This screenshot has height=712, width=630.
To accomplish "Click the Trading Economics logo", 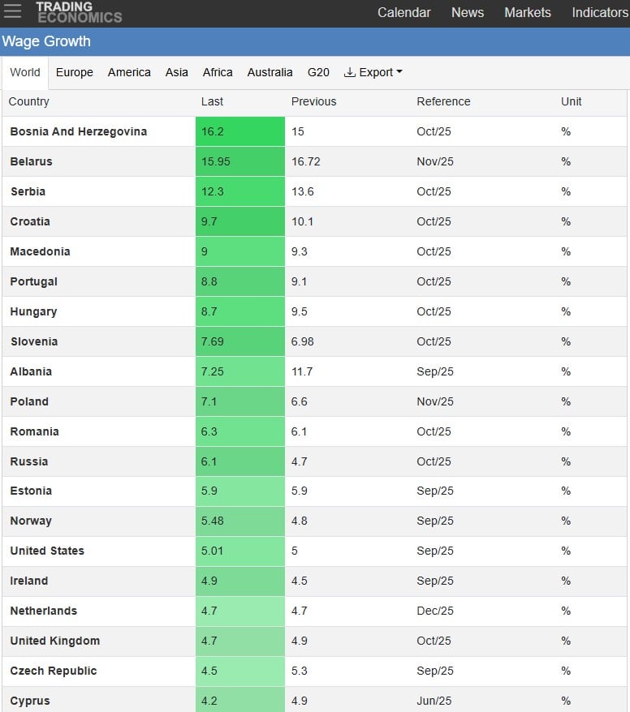I will [78, 12].
